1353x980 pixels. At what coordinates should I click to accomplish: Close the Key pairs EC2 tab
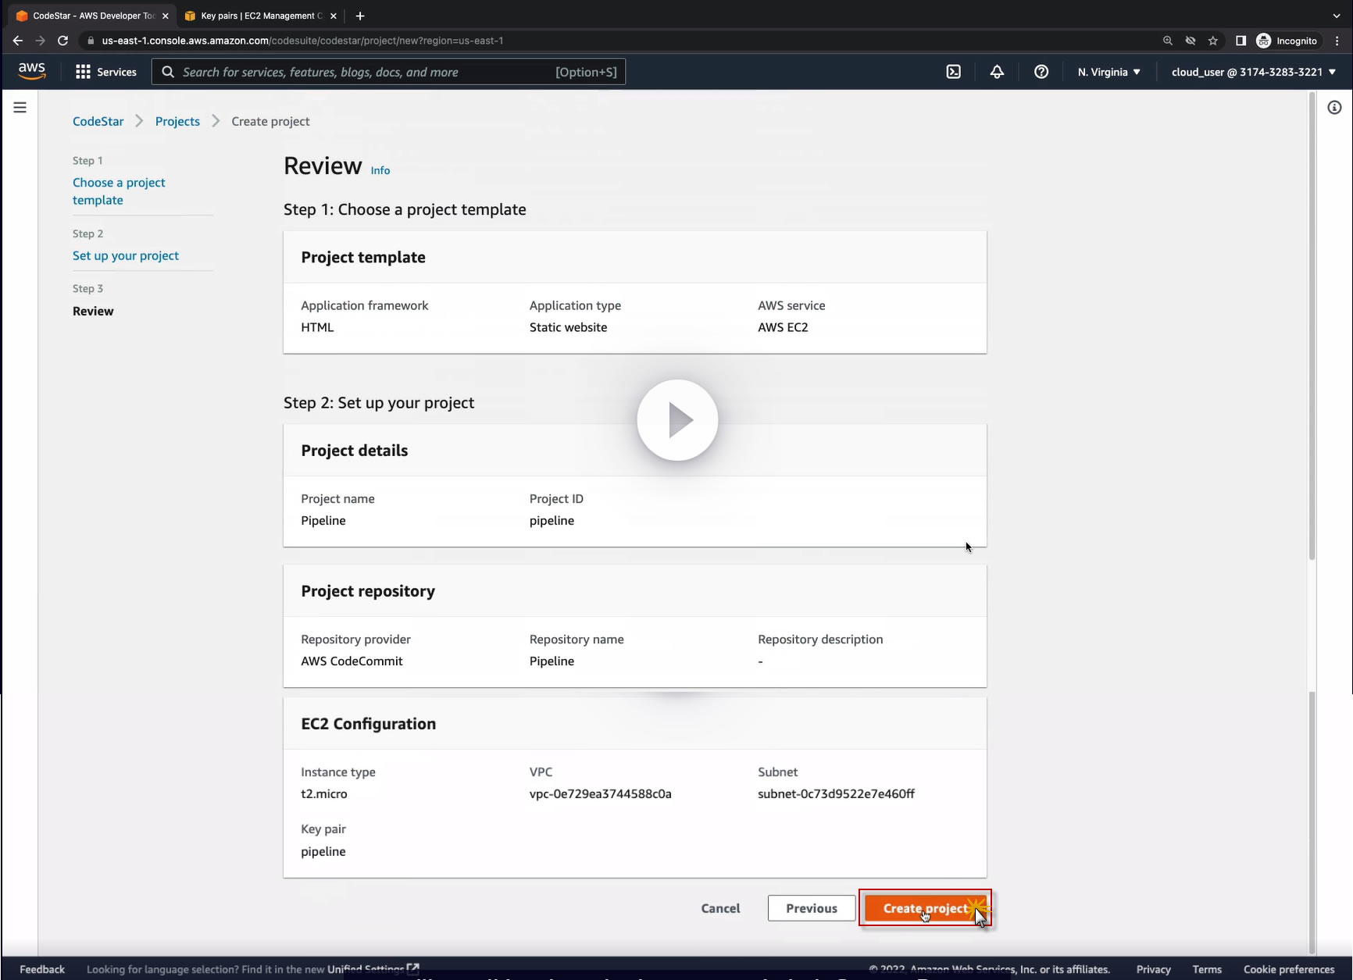[334, 16]
